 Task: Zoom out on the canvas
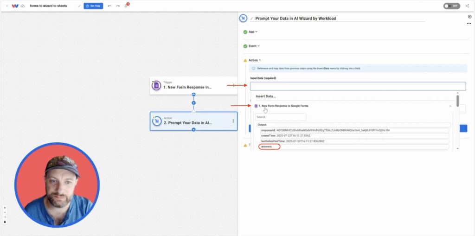[x=5, y=213]
